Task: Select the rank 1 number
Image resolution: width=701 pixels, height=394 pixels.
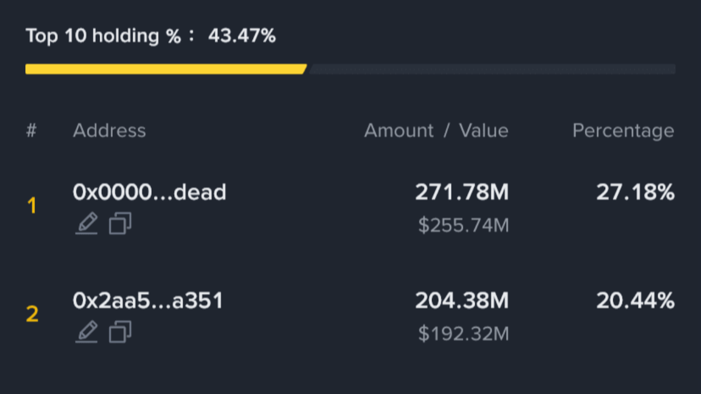Action: (x=32, y=206)
